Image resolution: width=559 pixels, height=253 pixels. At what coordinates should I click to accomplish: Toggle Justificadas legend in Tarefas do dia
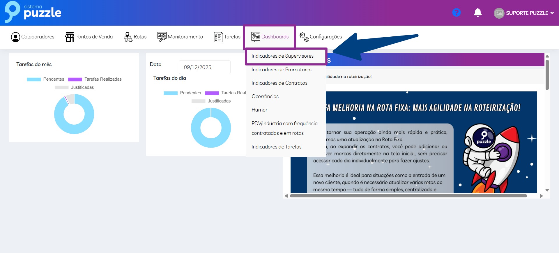click(x=211, y=101)
